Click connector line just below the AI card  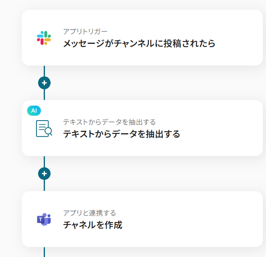pyautogui.click(x=44, y=162)
